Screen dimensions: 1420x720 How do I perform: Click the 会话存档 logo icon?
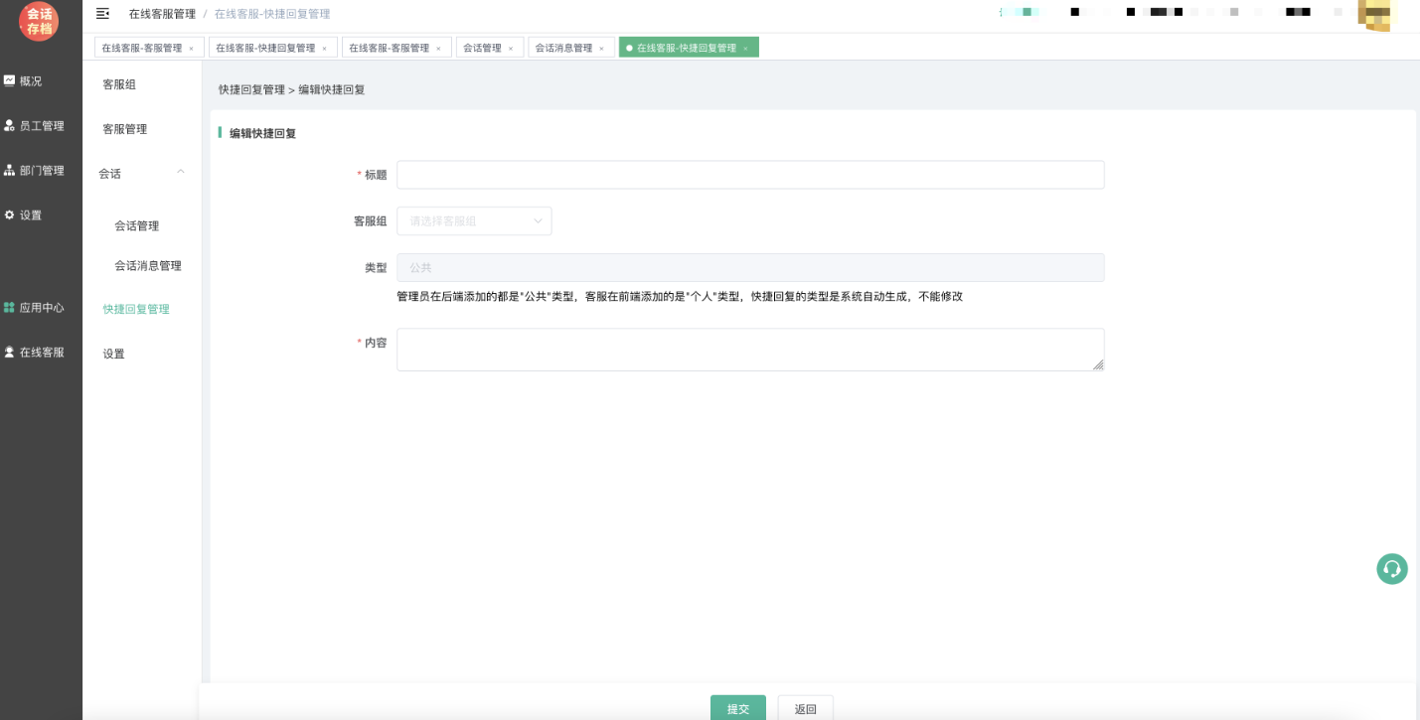40,21
